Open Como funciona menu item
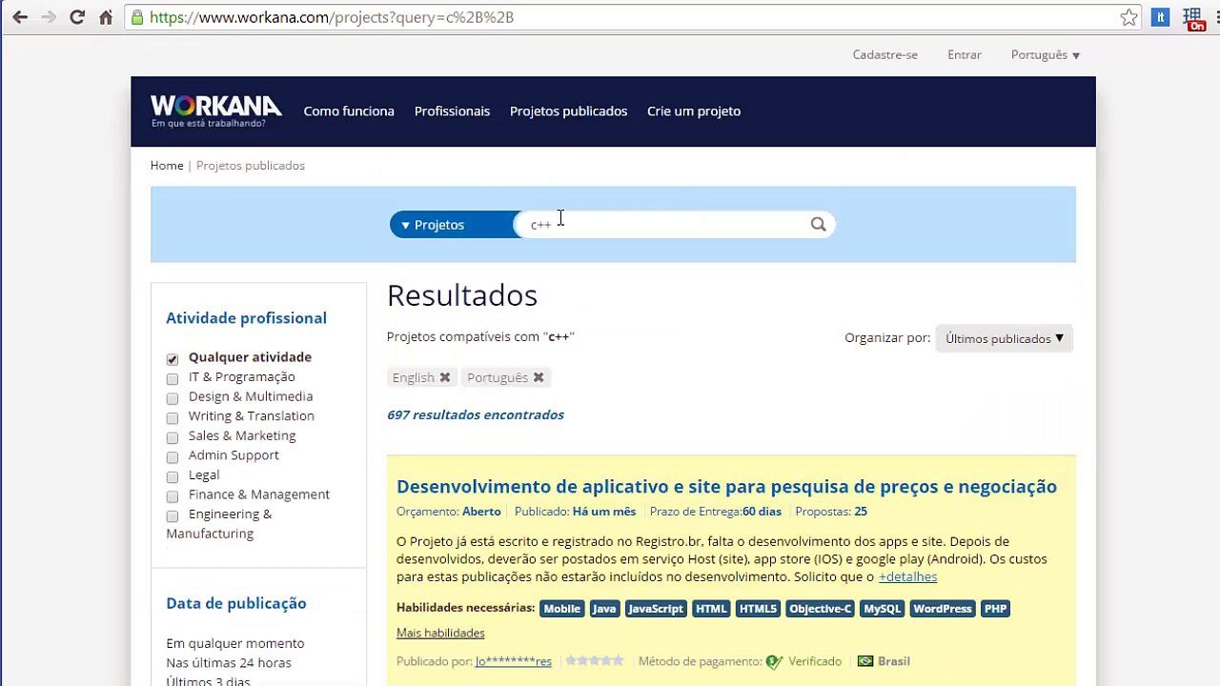 click(349, 111)
